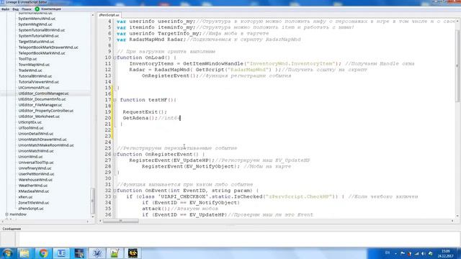Screen dimensions: 461x259
Task: Select WeatherWnd.uc in the file tree
Action: tap(33, 186)
